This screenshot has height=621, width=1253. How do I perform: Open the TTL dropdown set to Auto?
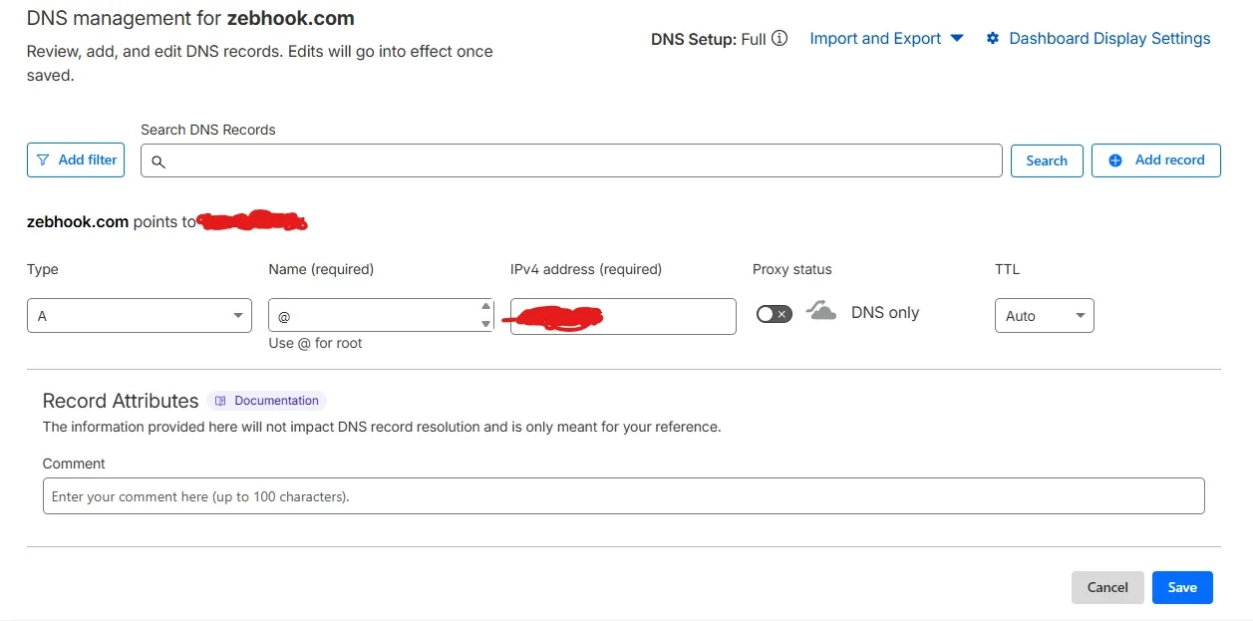(1044, 316)
